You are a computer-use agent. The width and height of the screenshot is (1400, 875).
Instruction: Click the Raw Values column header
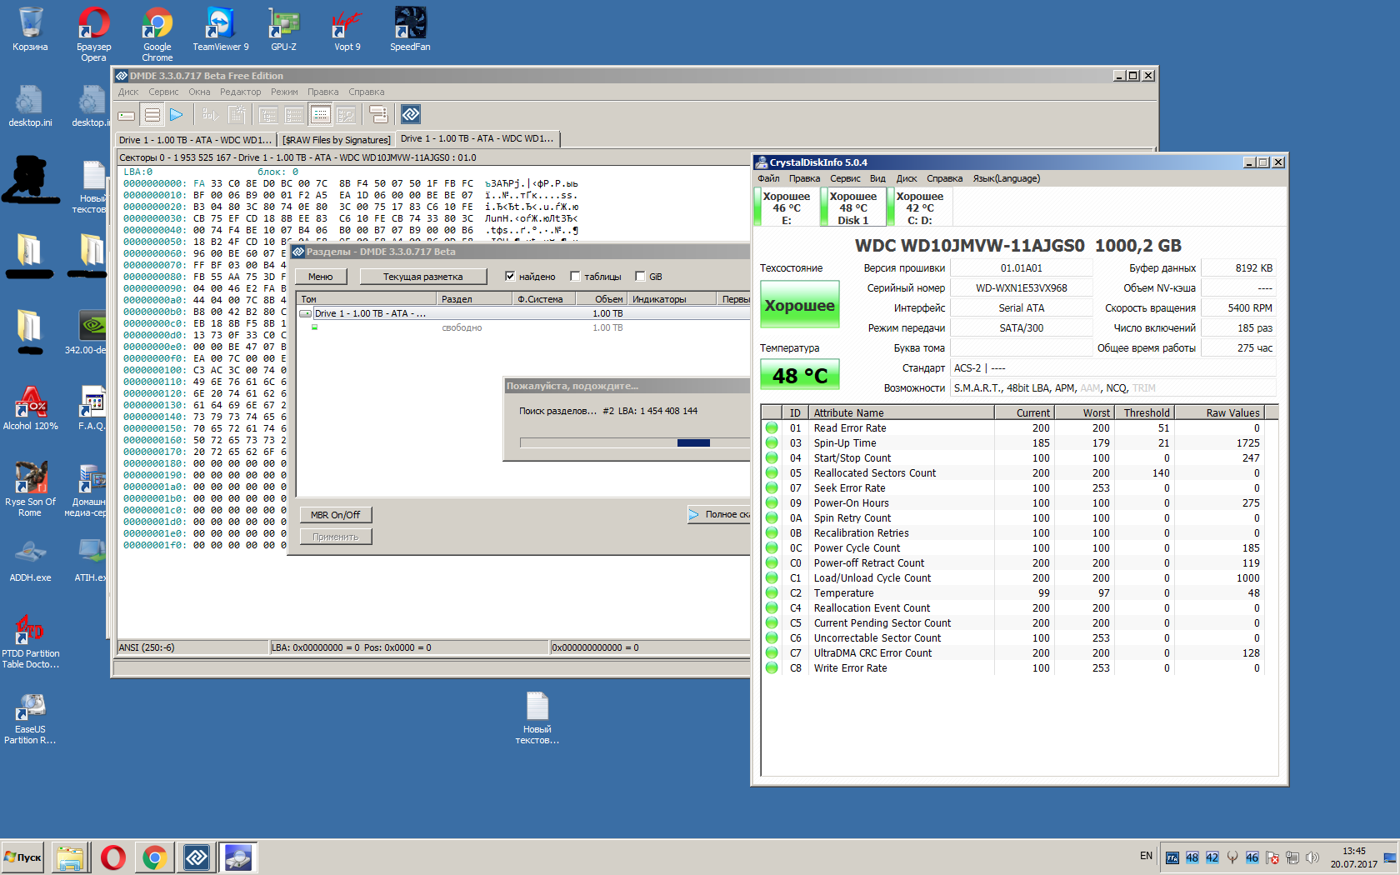1219,412
